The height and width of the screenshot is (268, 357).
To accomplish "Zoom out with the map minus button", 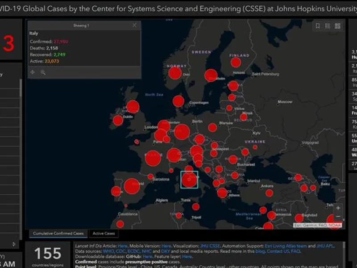I will tap(338, 217).
